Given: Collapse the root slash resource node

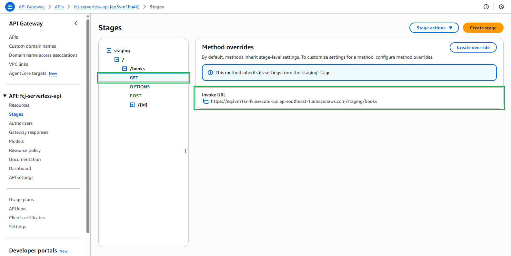Looking at the screenshot, I should 117,60.
